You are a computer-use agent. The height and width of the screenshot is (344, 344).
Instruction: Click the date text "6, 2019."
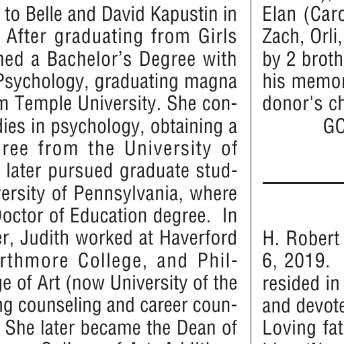[296, 261]
